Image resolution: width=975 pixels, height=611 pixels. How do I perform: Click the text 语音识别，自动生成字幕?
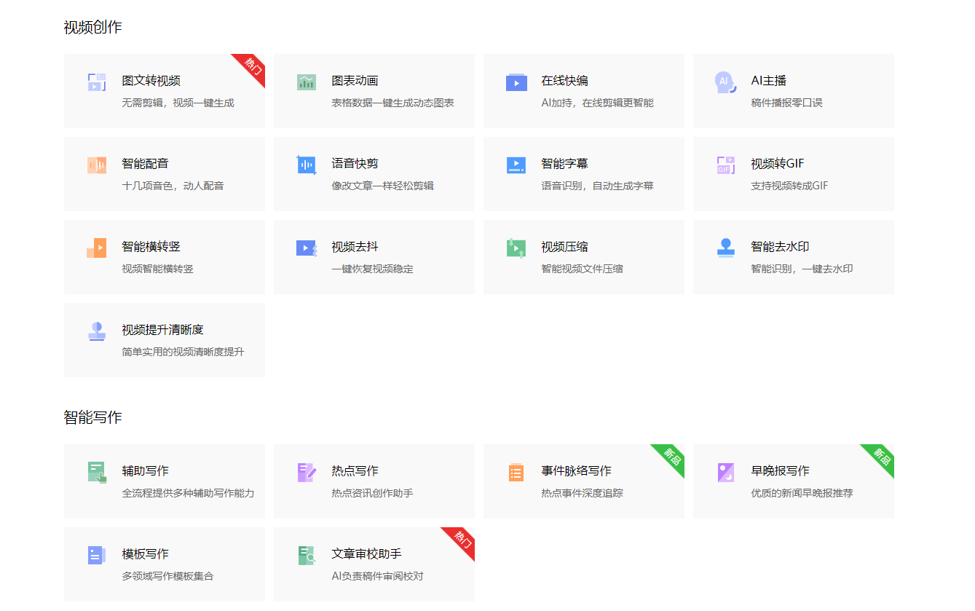(x=598, y=186)
